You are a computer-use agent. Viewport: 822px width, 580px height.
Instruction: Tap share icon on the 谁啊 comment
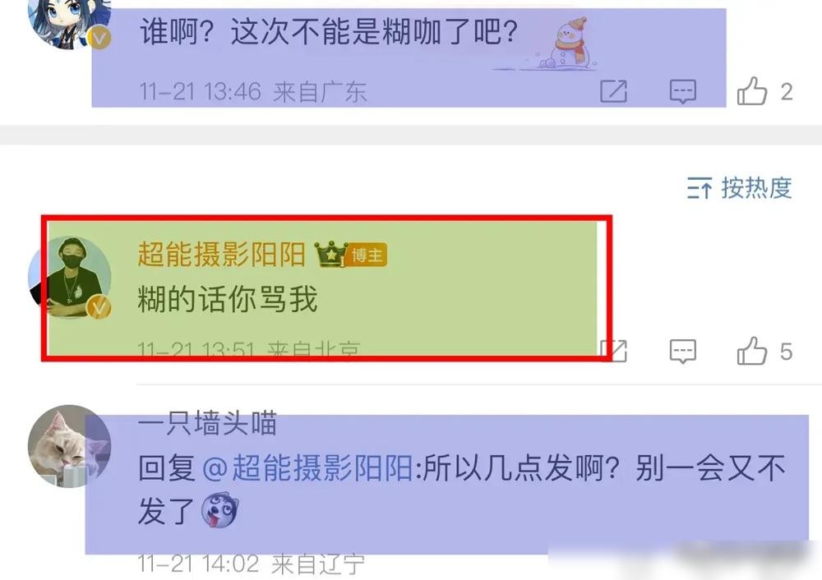[x=613, y=91]
